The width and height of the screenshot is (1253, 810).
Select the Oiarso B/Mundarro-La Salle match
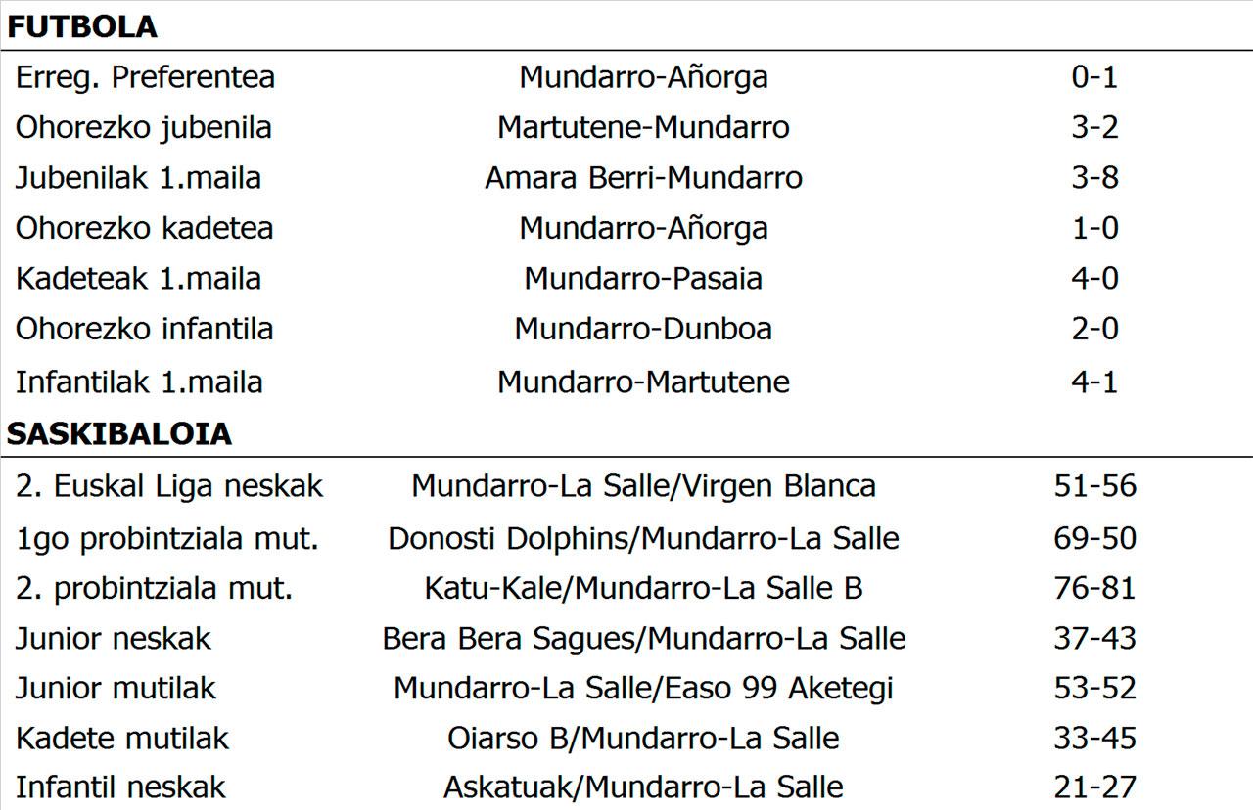pyautogui.click(x=643, y=738)
